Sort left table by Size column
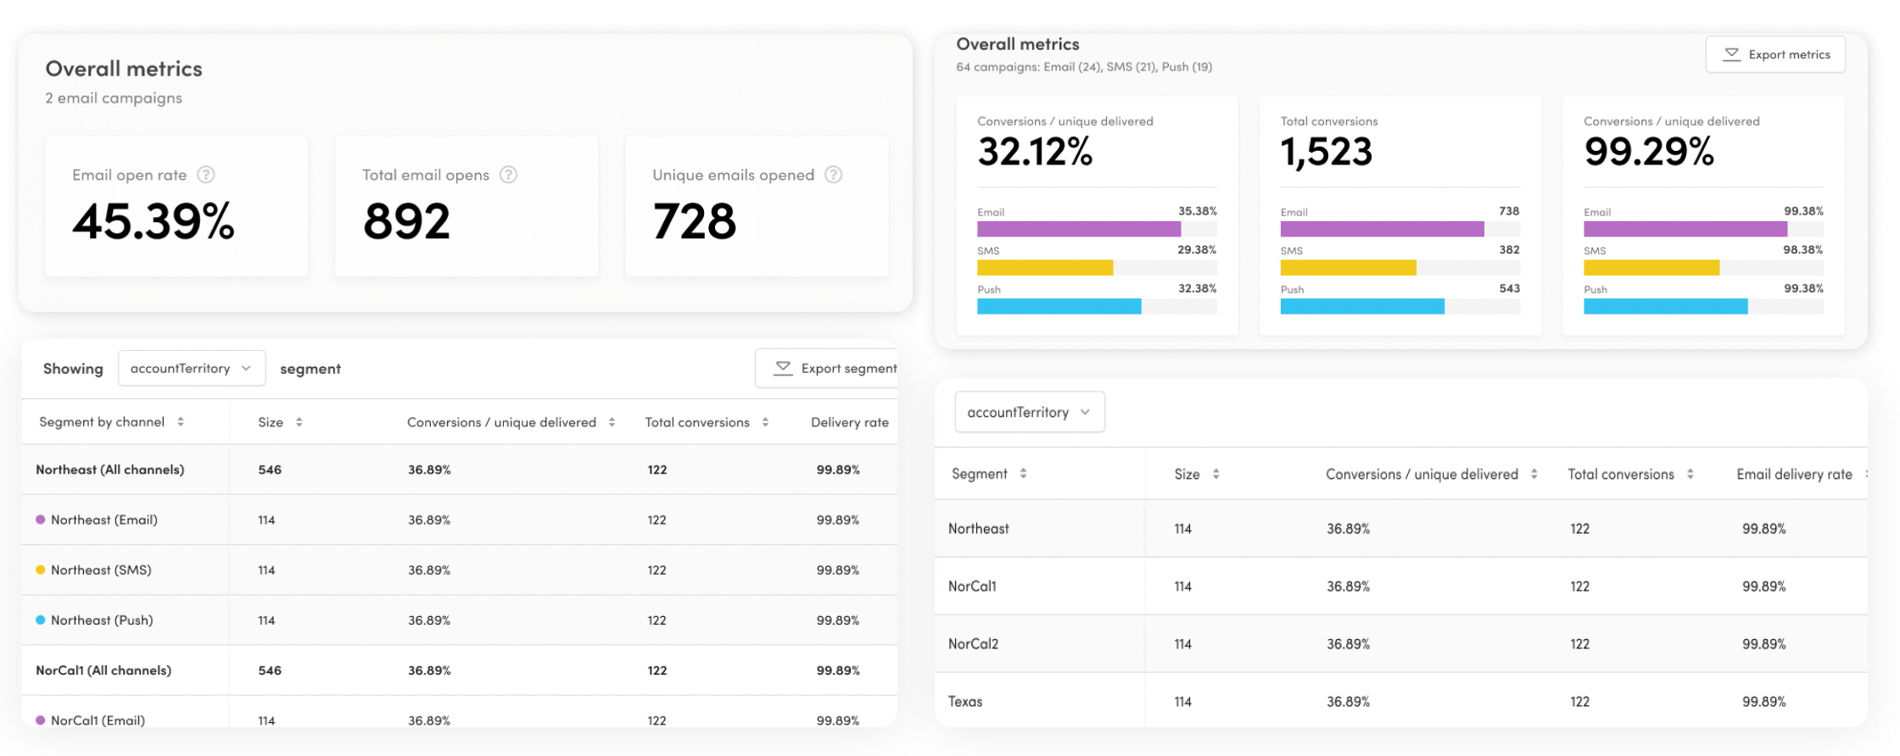This screenshot has width=1900, height=756. click(299, 422)
